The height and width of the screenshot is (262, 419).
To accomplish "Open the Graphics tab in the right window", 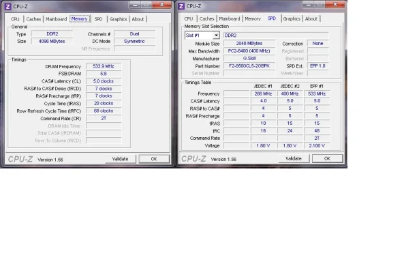I will (x=292, y=18).
